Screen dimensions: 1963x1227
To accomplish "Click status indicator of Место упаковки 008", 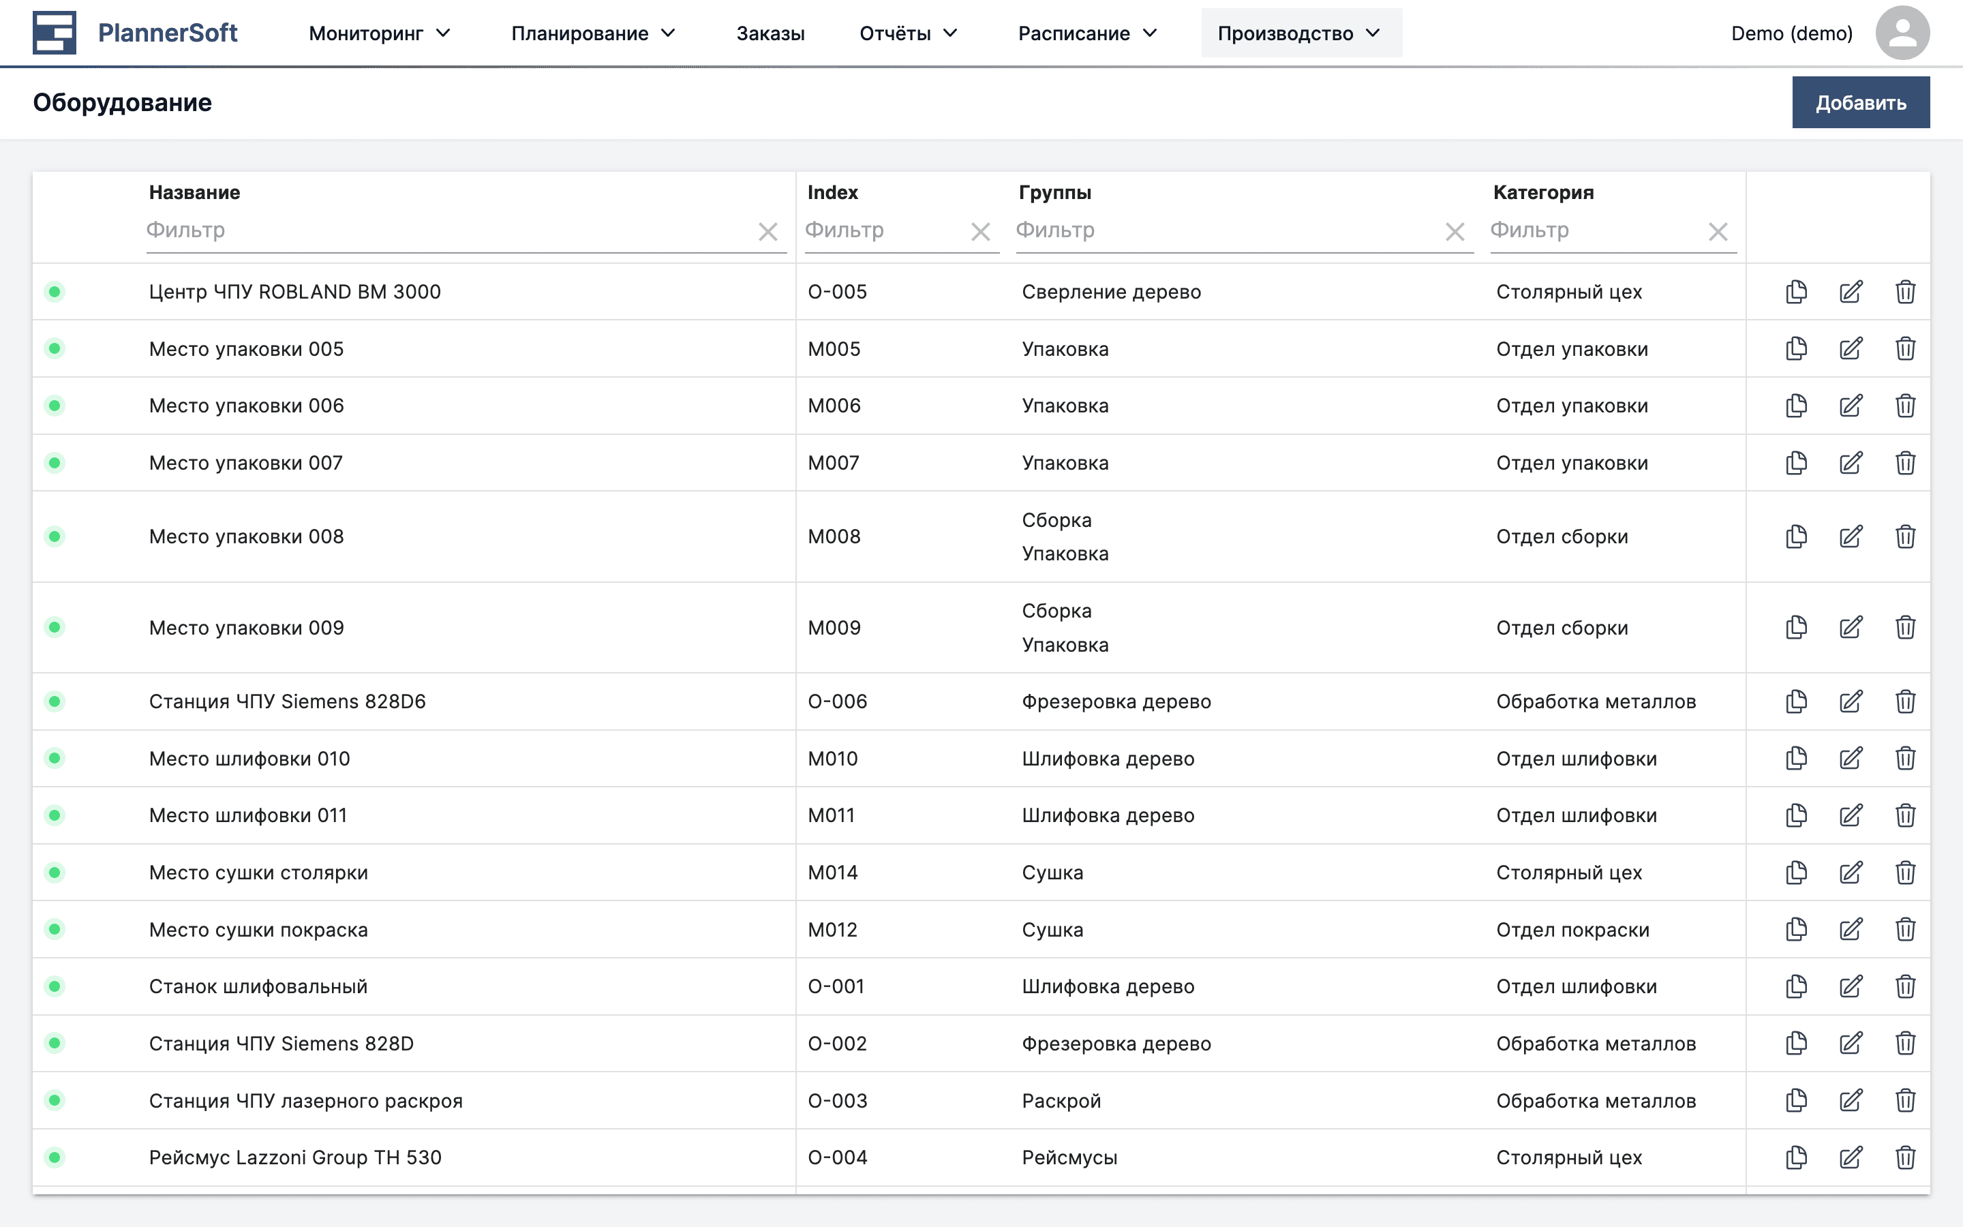I will (x=55, y=536).
